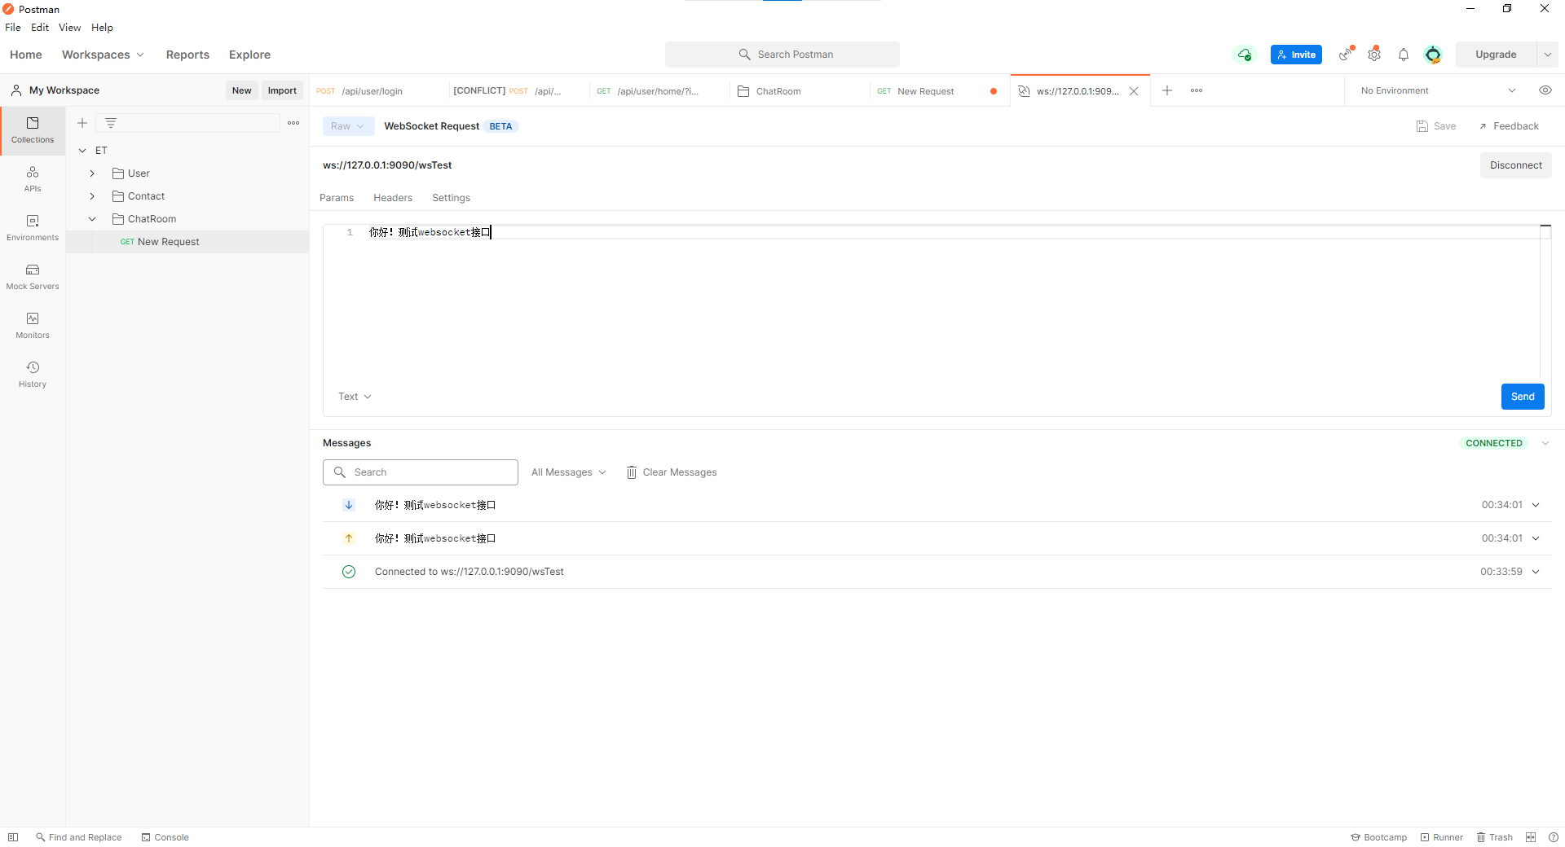Open the APIs sidebar panel
This screenshot has height=847, width=1565.
[x=33, y=179]
